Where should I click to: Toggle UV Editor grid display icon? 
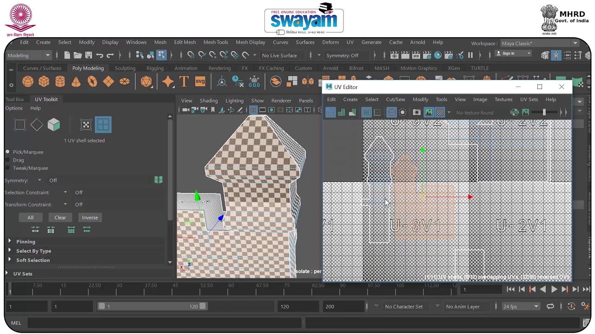pyautogui.click(x=391, y=112)
